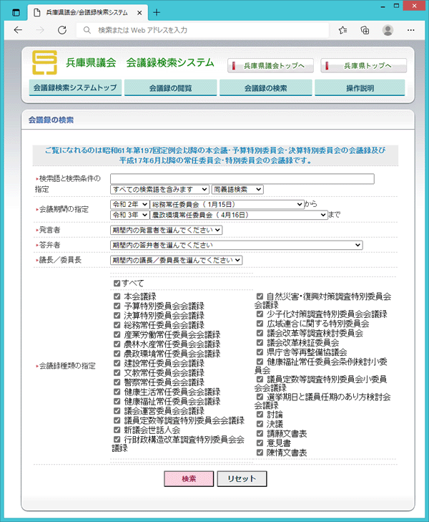This screenshot has width=429, height=522.
Task: Maximize the browser window
Action: [x=396, y=6]
